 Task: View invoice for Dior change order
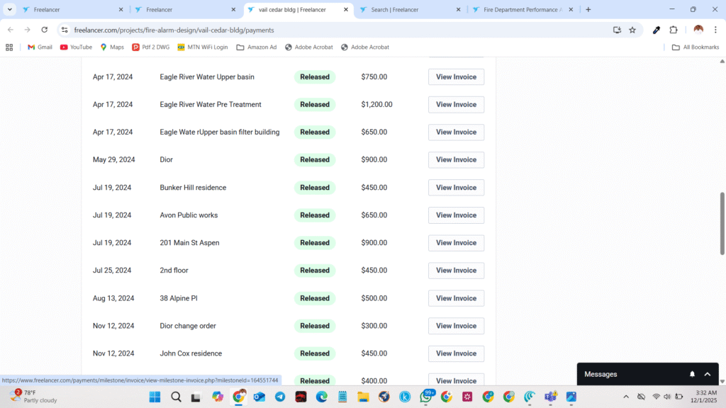pos(456,326)
